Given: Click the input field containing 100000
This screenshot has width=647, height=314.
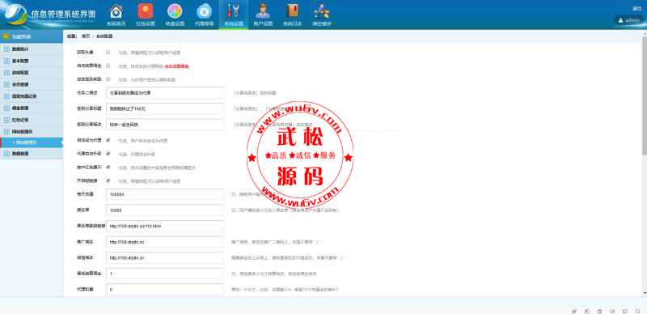Looking at the screenshot, I should (x=165, y=194).
